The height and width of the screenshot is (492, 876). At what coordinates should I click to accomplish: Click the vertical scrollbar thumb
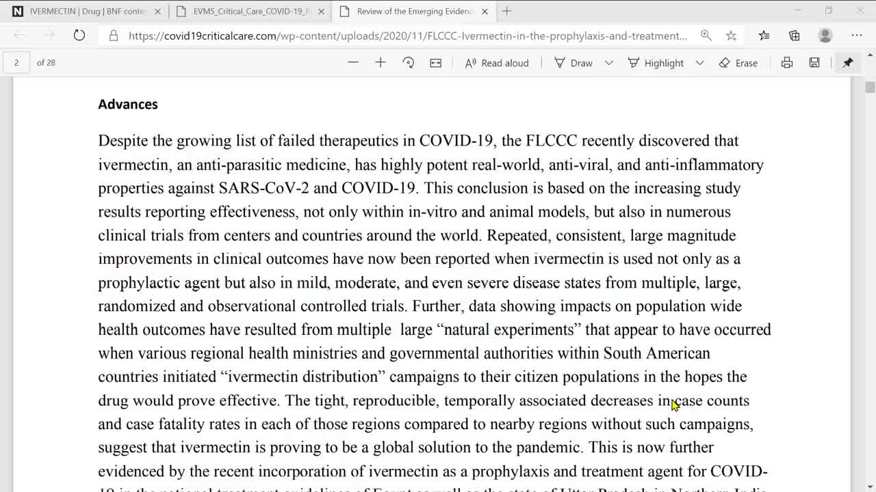[870, 87]
